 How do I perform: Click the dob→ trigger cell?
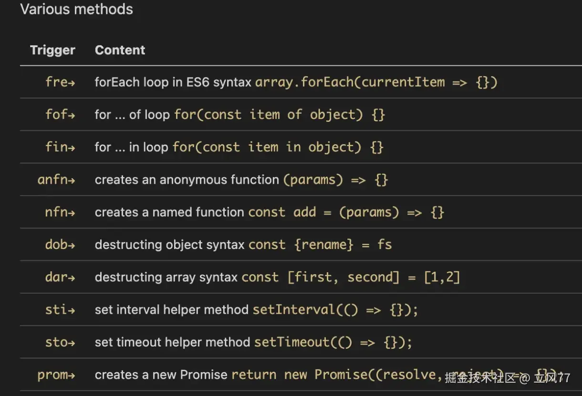point(60,244)
